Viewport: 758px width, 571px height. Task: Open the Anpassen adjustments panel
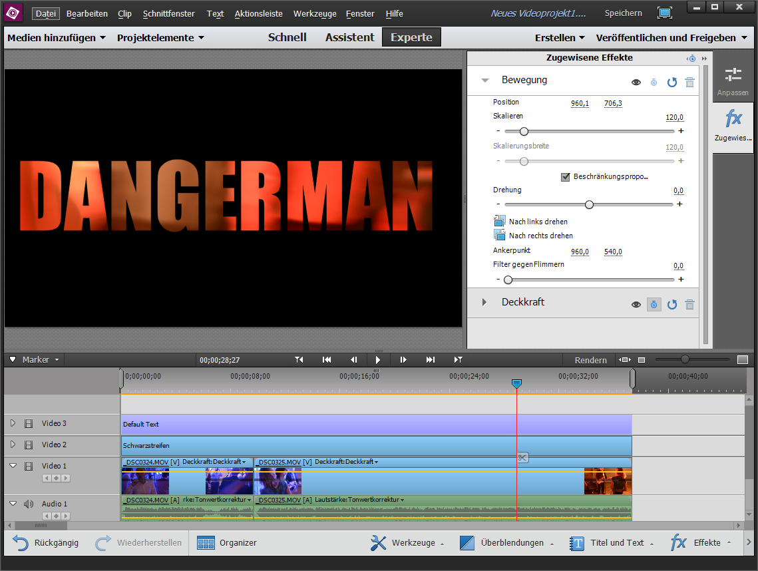[733, 81]
